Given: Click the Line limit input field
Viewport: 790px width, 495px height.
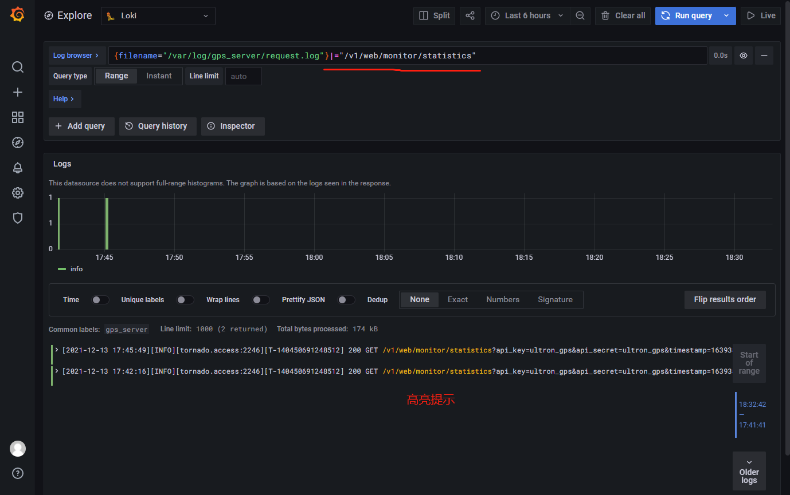Looking at the screenshot, I should 244,76.
